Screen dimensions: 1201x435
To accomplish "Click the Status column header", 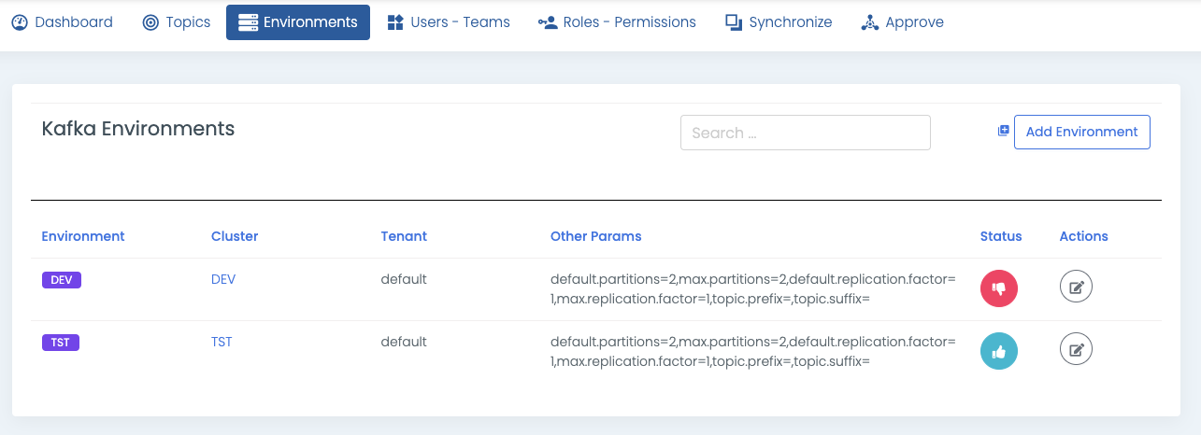I will [x=1001, y=236].
